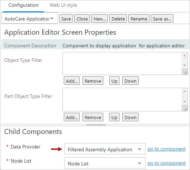This screenshot has height=170, width=190.
Task: Click the Delete button
Action: point(118,19)
